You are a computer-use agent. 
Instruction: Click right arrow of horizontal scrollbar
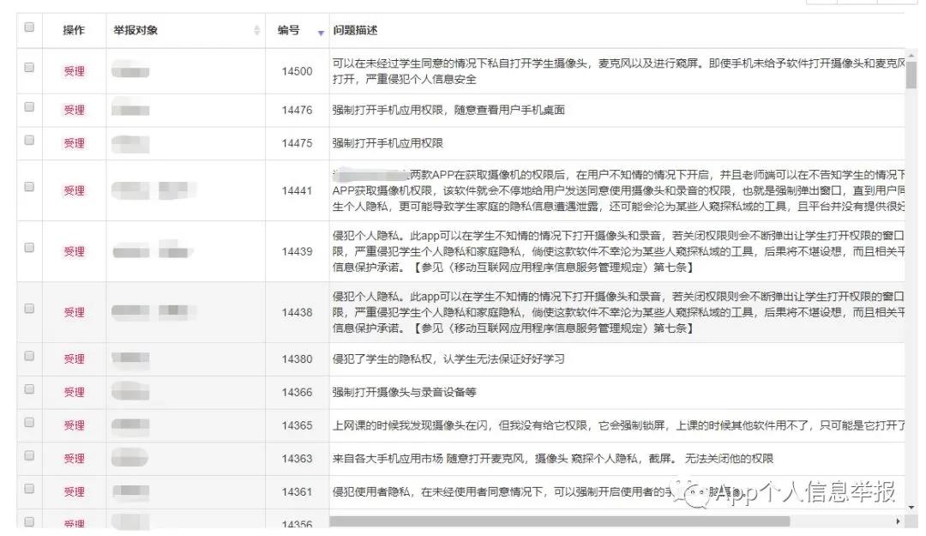click(899, 521)
